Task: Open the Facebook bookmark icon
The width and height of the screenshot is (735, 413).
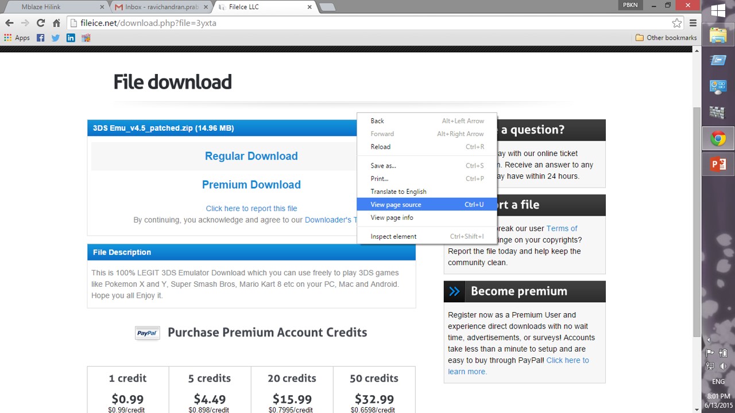Action: (x=40, y=38)
